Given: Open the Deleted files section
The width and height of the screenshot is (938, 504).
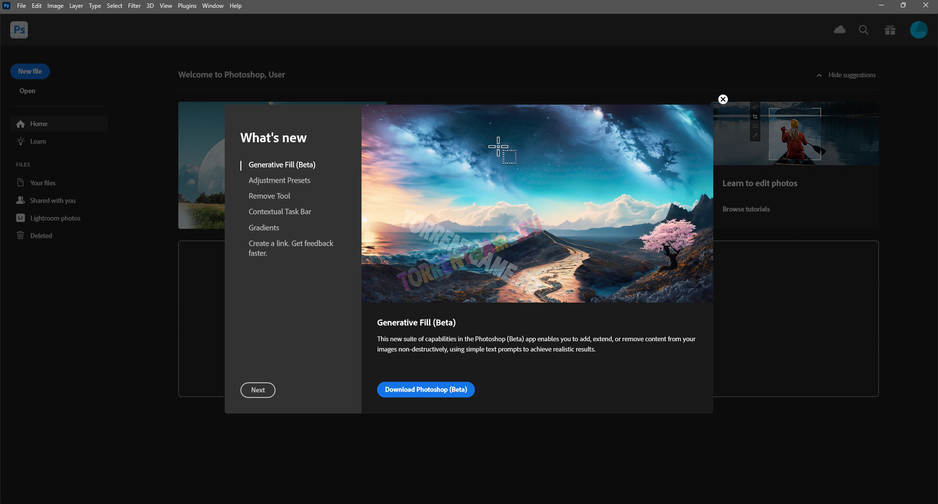Looking at the screenshot, I should [x=41, y=236].
